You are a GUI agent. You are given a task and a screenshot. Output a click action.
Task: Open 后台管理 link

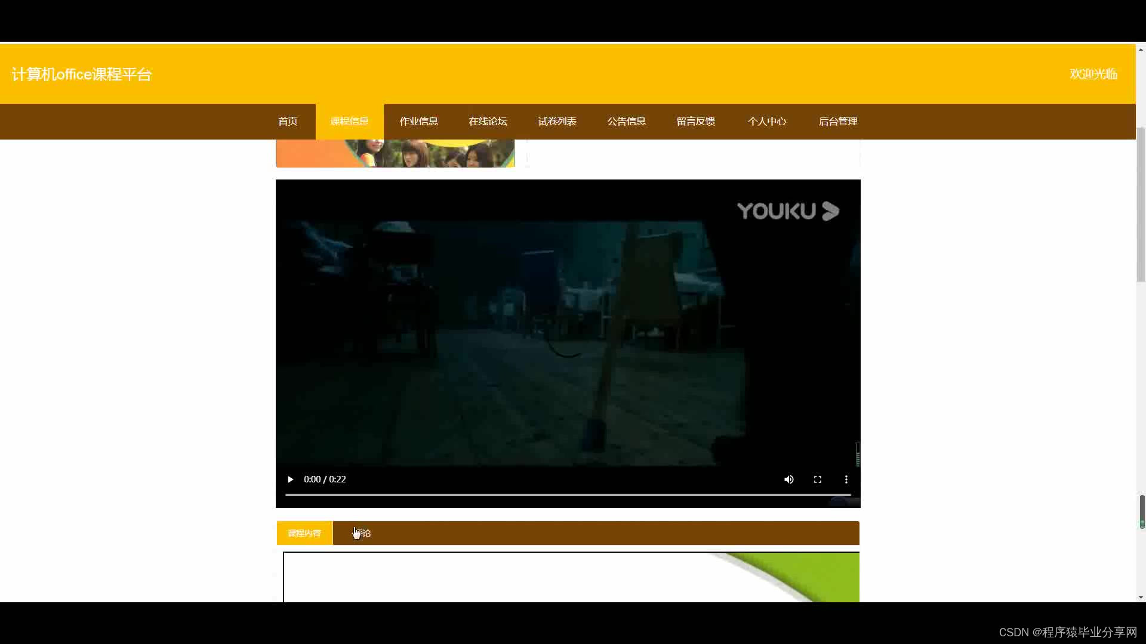[x=837, y=122]
